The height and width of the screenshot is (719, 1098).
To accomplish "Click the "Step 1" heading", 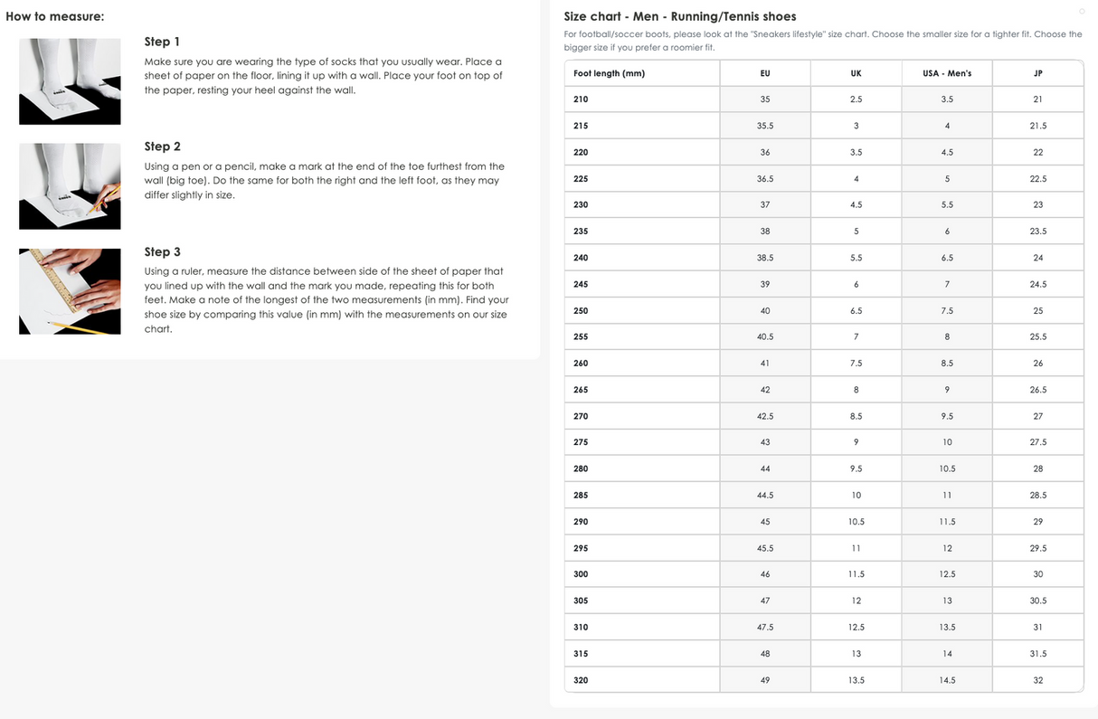I will [x=162, y=42].
